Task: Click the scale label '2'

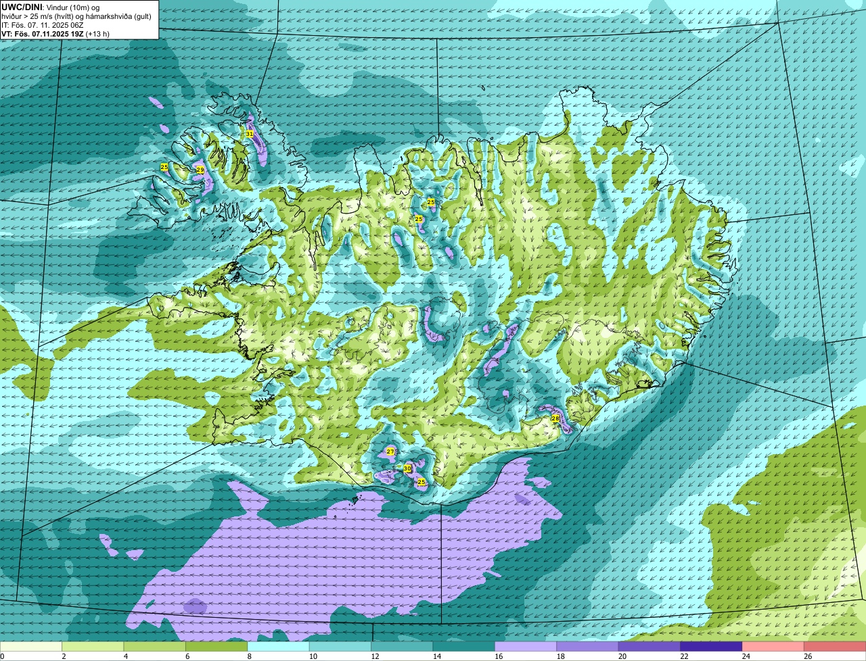Action: click(x=63, y=656)
